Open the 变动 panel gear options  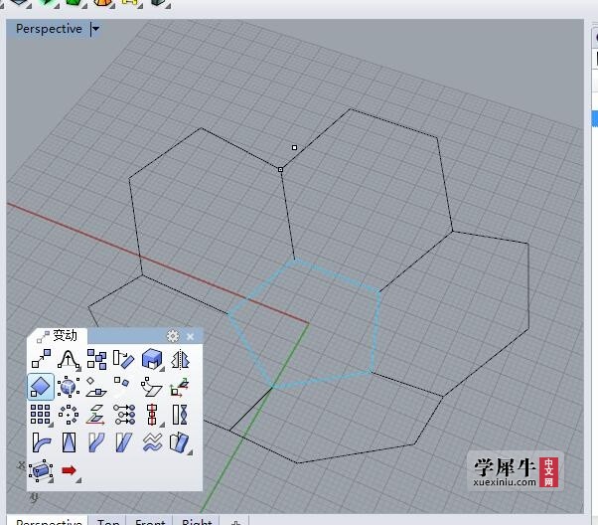pos(173,336)
